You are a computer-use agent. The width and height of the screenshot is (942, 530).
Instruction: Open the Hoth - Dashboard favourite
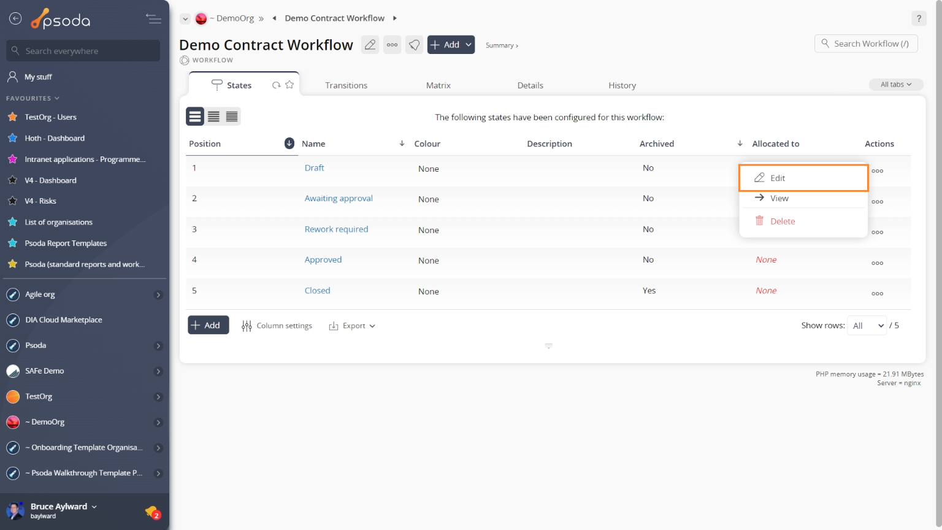55,138
